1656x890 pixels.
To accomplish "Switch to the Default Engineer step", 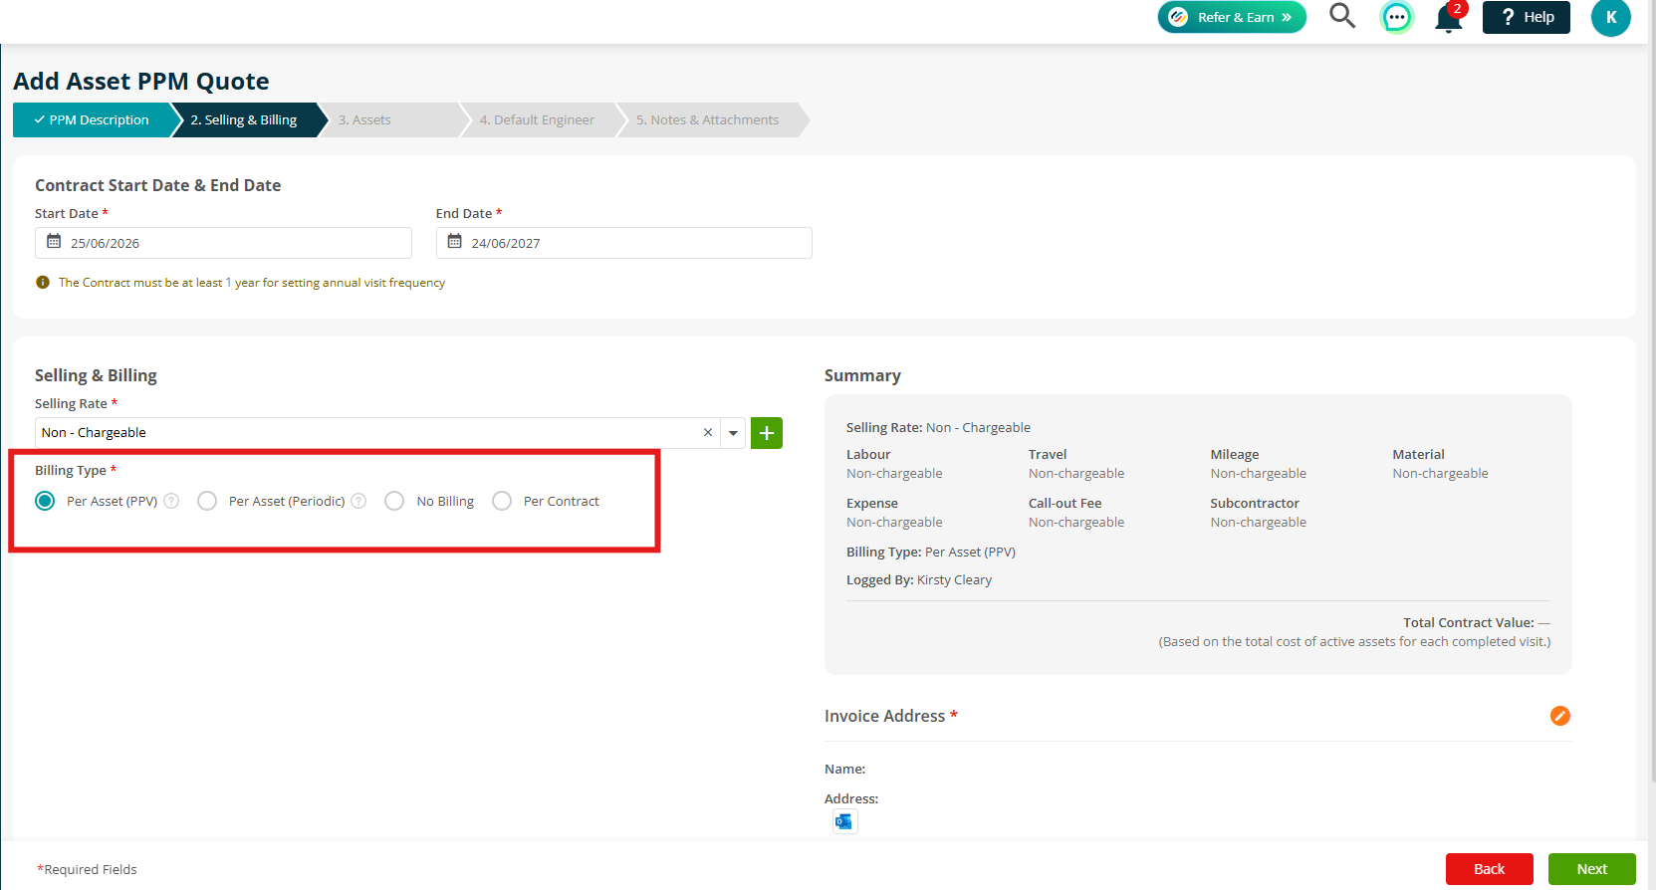I will pos(537,119).
